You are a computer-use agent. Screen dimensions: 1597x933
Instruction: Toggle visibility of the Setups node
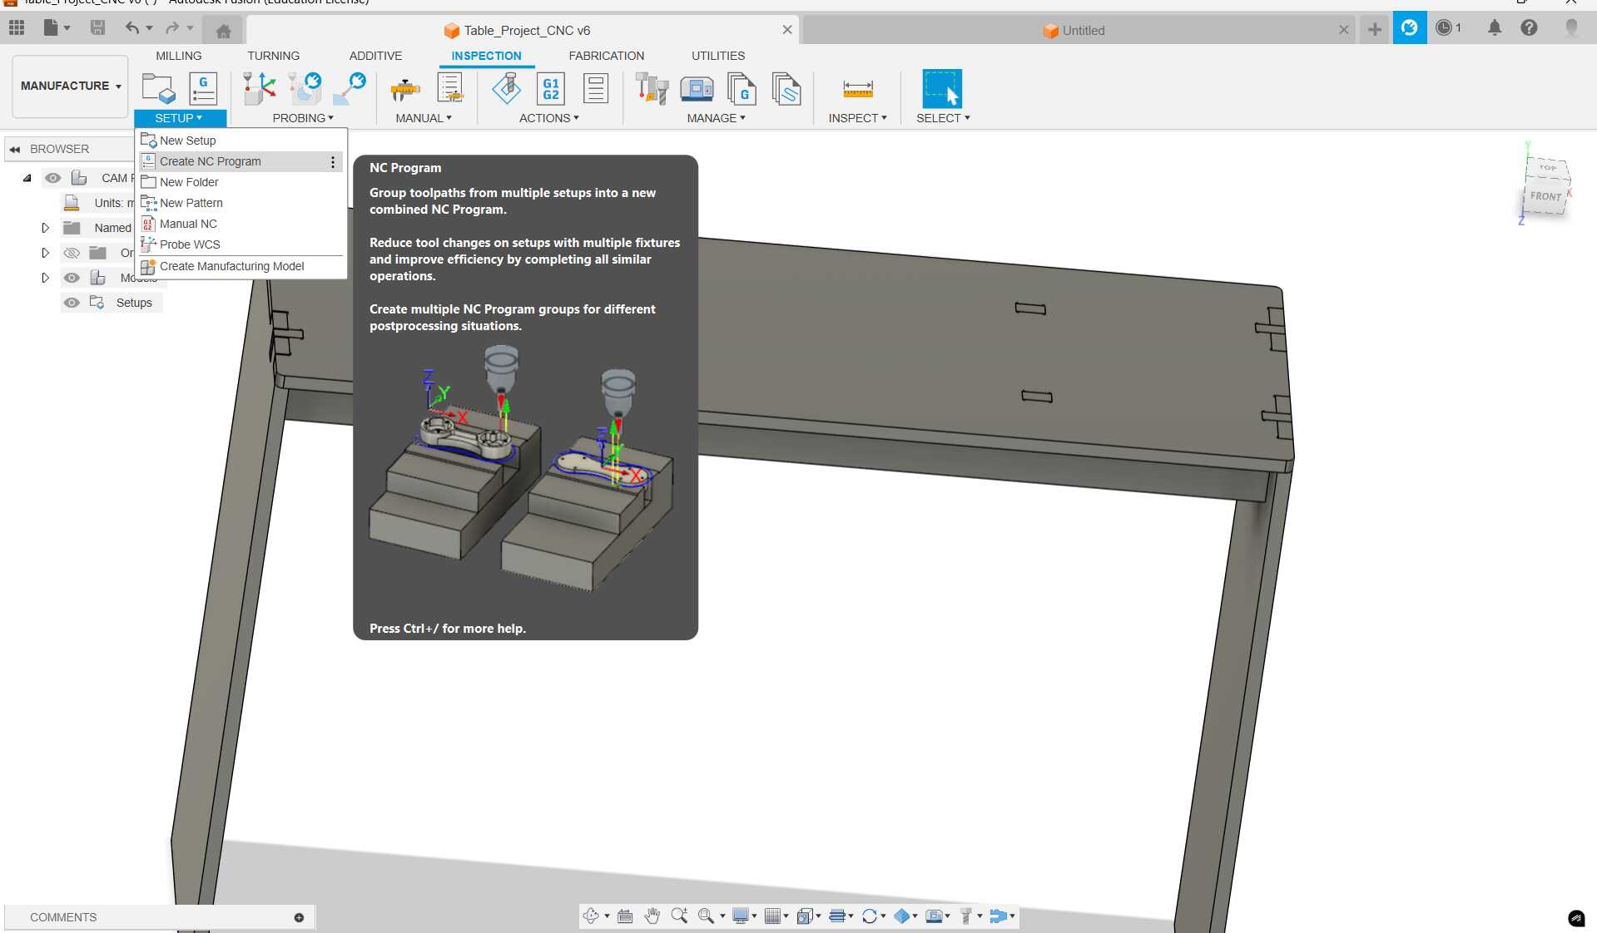pos(72,303)
